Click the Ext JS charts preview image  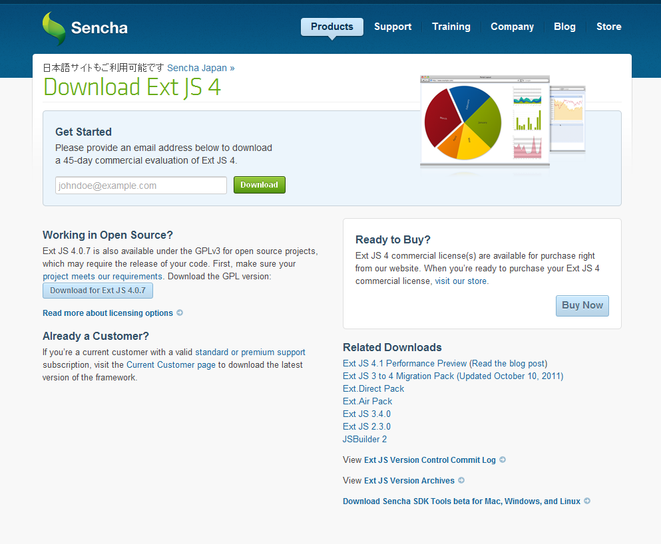pos(502,124)
